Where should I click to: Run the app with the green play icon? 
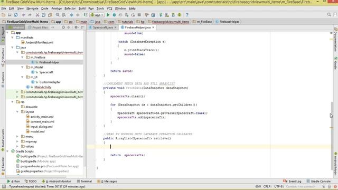point(108,15)
